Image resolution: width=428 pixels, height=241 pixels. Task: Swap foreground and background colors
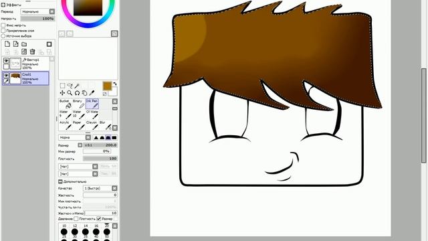point(115,84)
